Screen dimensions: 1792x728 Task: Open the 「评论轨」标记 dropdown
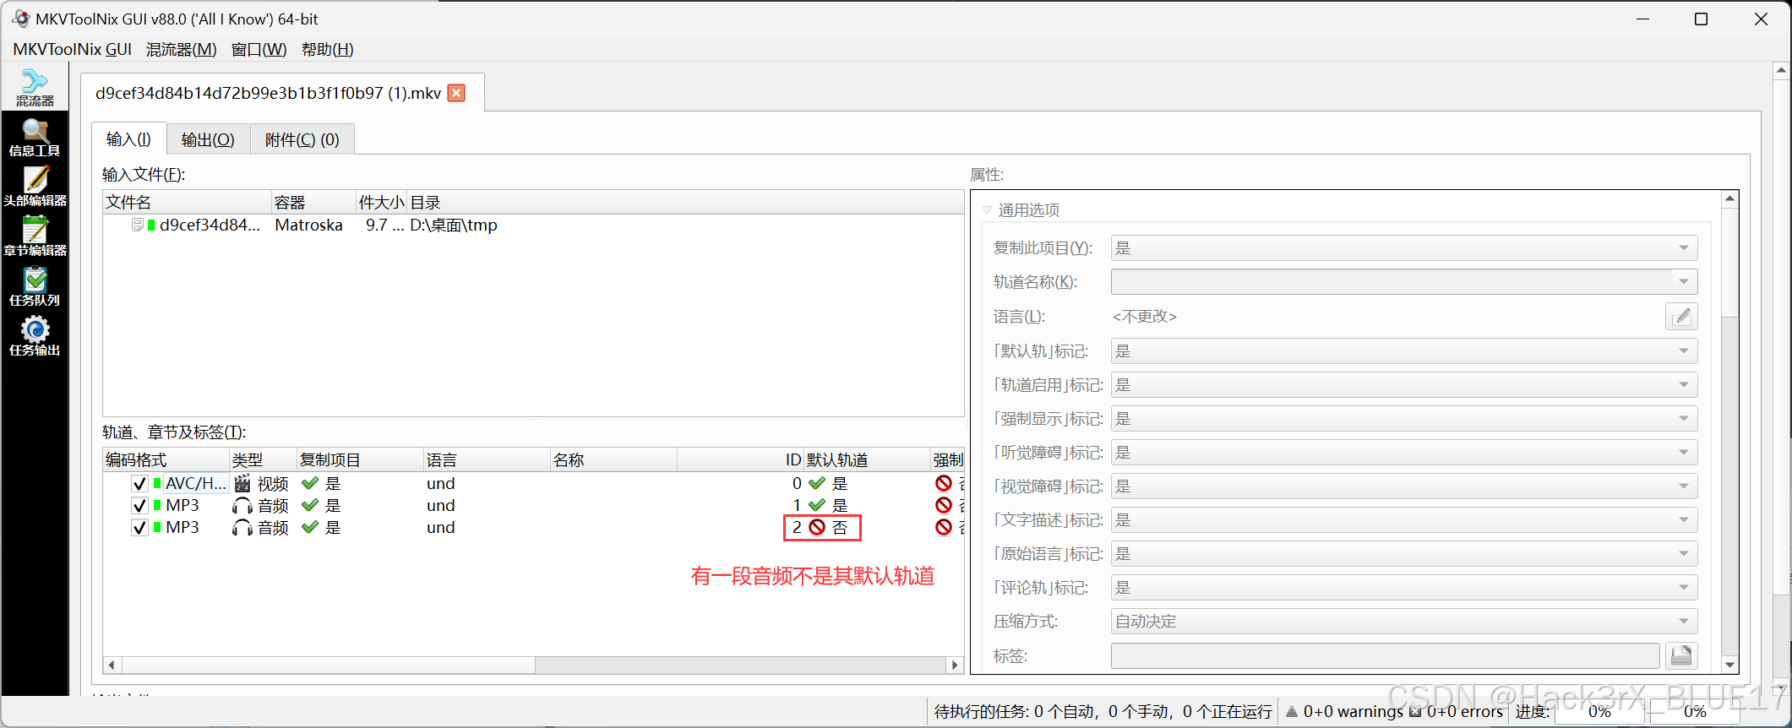coord(1403,588)
